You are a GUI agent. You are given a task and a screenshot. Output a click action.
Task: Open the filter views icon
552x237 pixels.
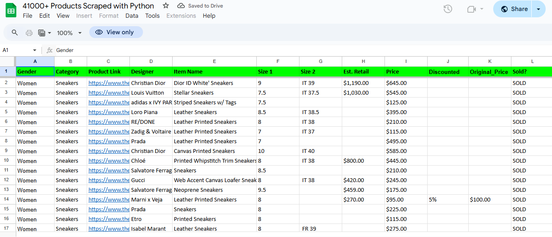42,33
